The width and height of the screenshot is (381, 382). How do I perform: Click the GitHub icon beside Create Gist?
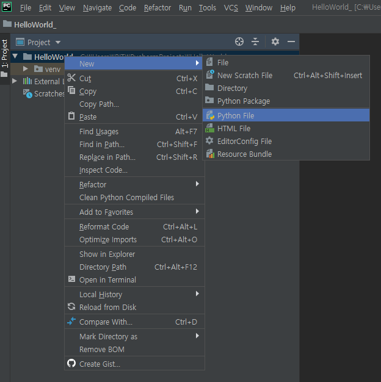tap(71, 363)
